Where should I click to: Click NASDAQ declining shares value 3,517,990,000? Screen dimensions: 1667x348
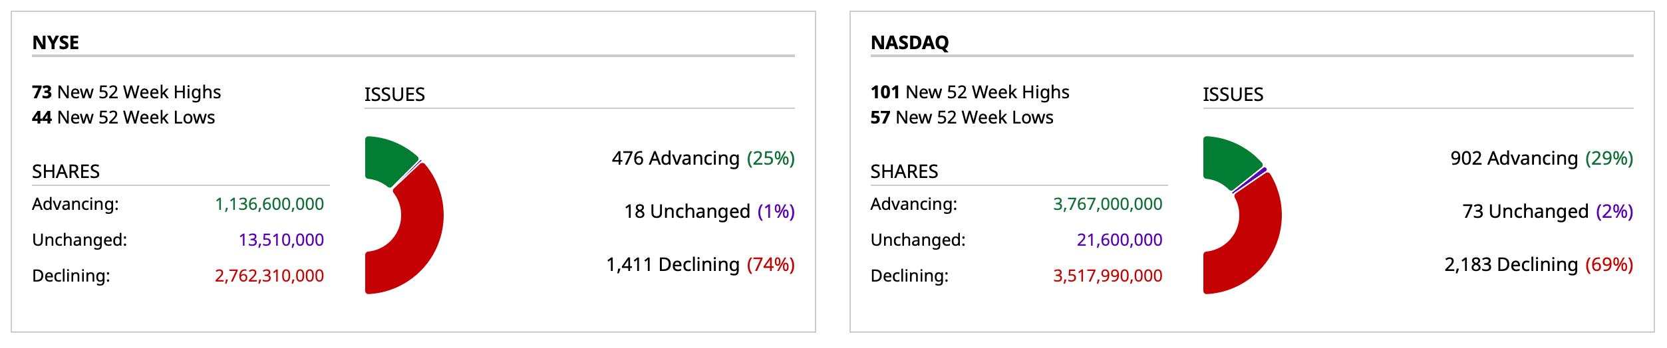point(1108,276)
